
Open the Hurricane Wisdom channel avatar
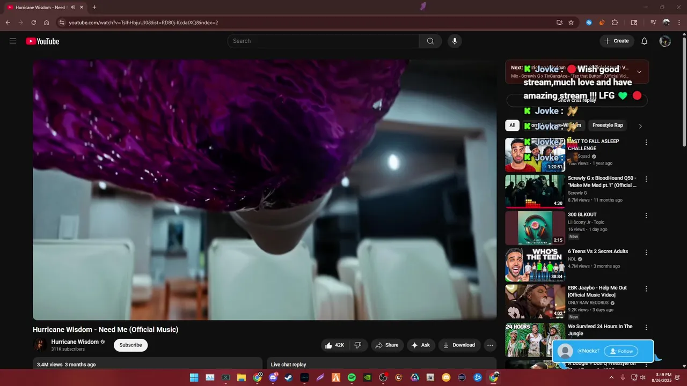click(x=39, y=345)
